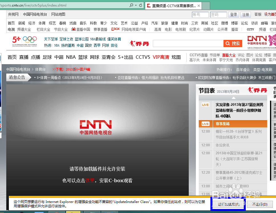Open 下载: 2013版5+客户端 link

pyautogui.click(x=73, y=69)
